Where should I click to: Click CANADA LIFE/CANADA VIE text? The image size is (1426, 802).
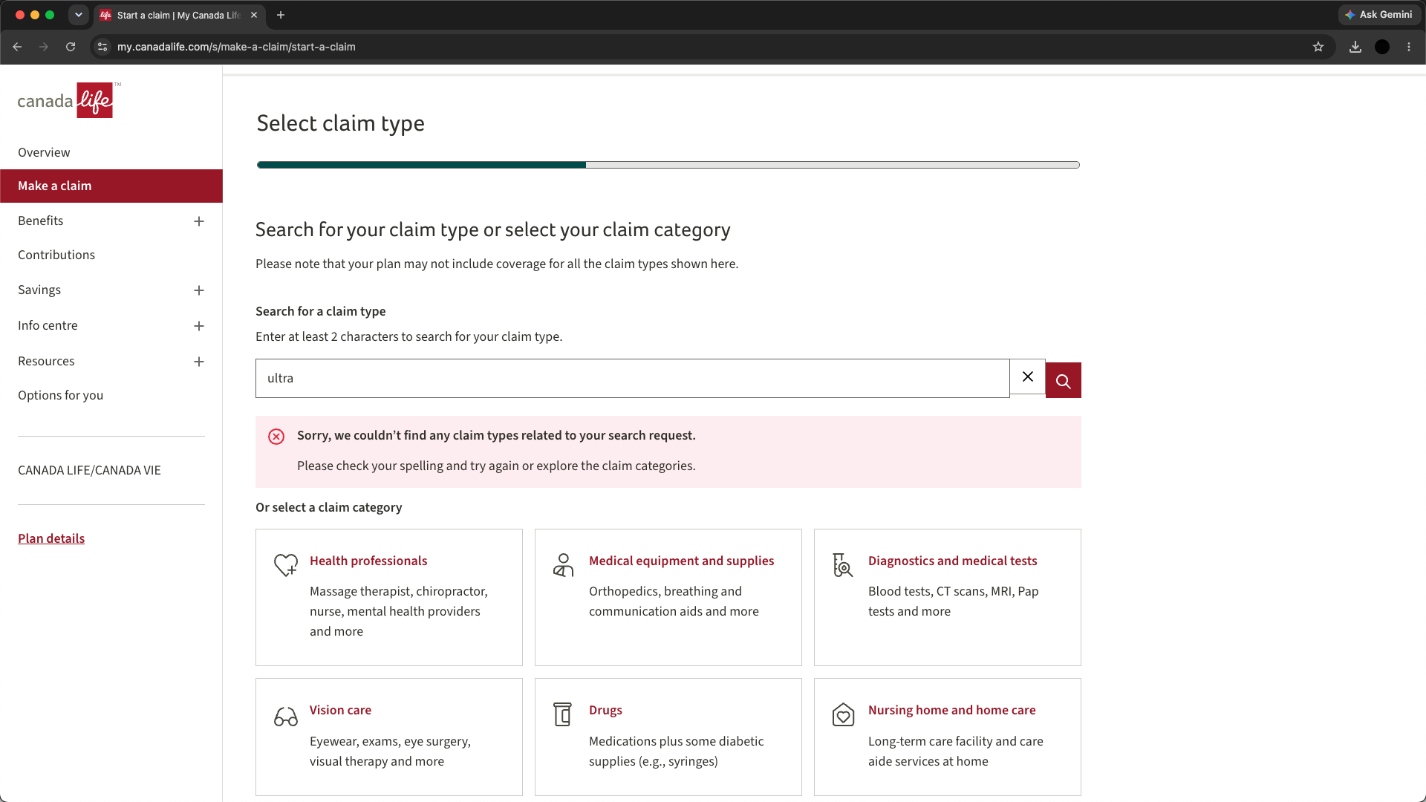89,470
